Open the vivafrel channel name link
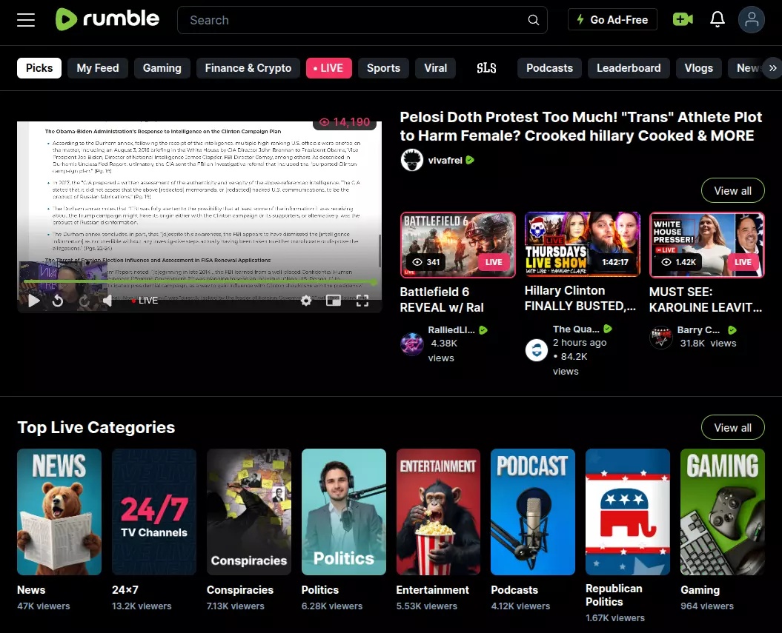782x633 pixels. coord(445,161)
